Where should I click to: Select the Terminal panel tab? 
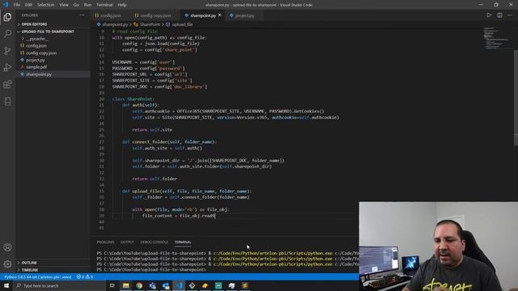tap(183, 242)
